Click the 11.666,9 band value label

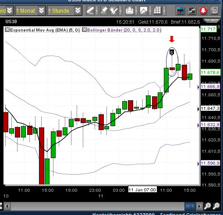click(210, 87)
